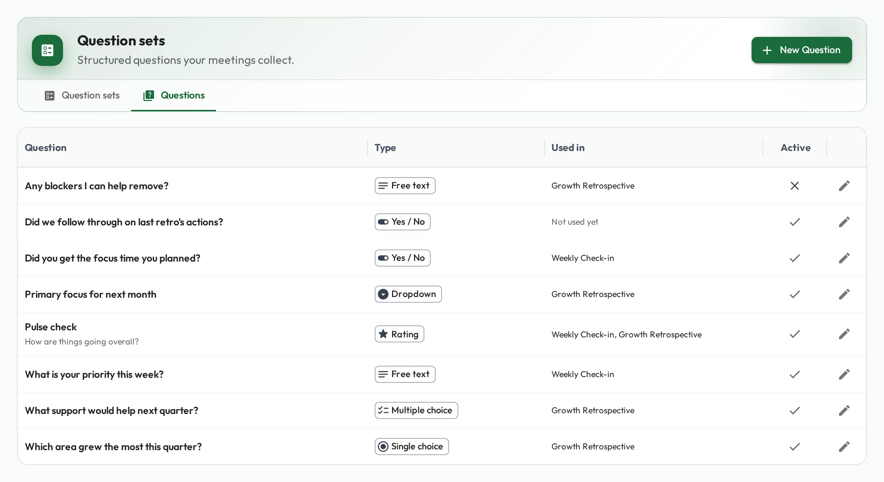Viewport: 884px width, 482px height.
Task: Click the 'Used in' column header
Action: point(568,147)
